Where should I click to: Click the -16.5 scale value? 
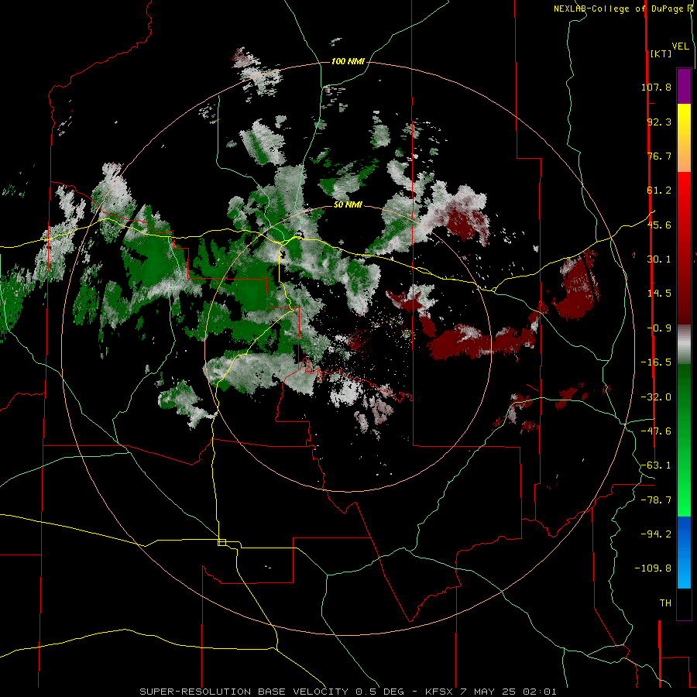click(656, 362)
